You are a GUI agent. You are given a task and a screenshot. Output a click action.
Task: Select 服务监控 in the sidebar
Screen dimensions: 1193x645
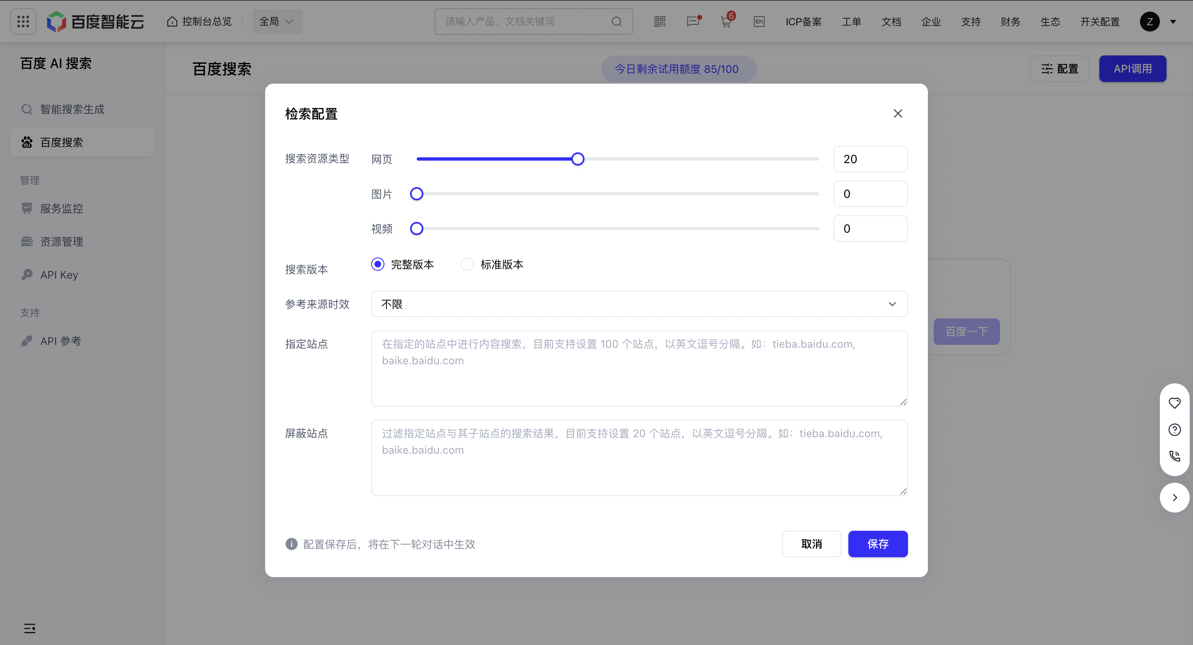[x=61, y=208]
